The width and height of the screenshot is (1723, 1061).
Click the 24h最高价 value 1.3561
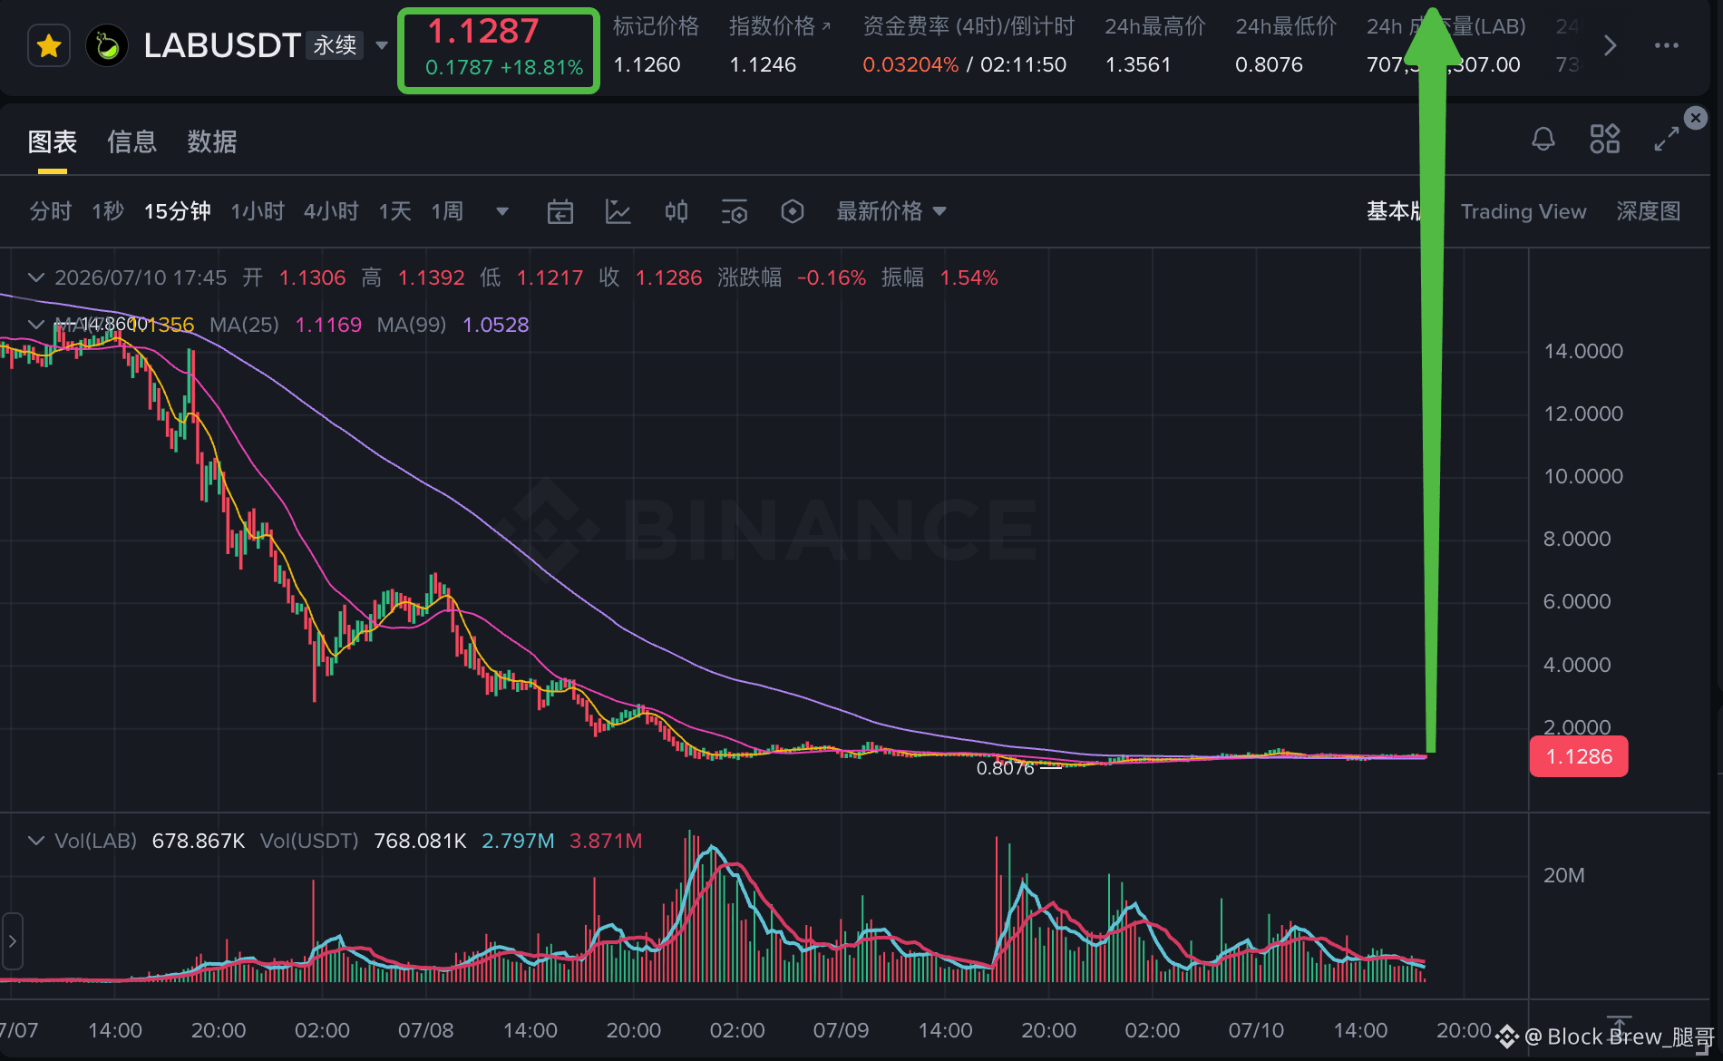[x=1138, y=65]
